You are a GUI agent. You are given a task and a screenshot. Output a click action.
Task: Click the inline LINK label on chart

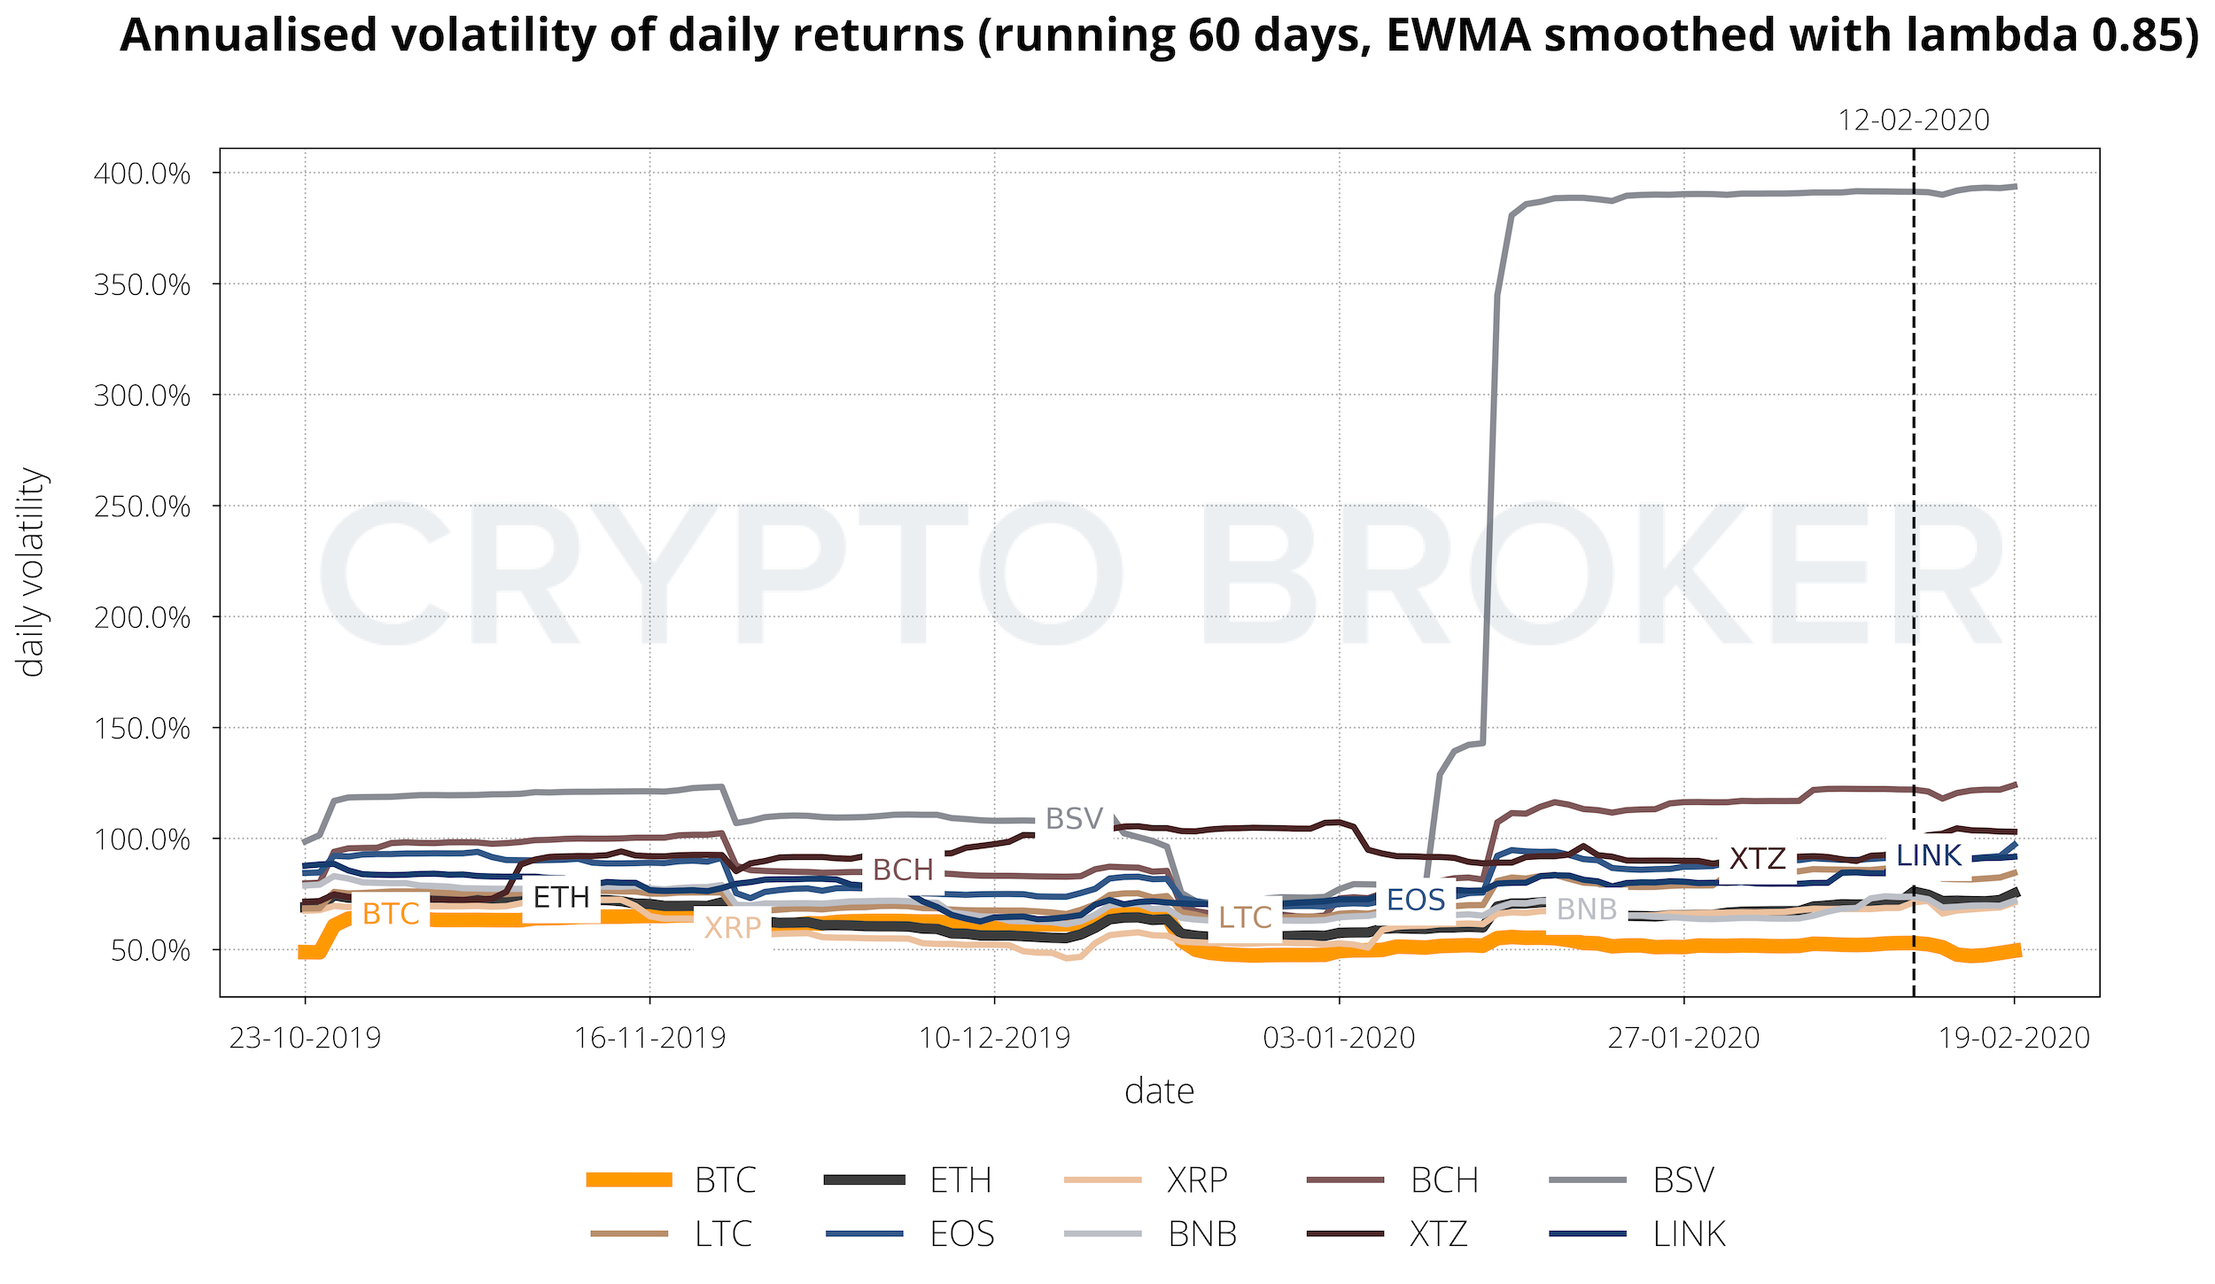[1929, 855]
